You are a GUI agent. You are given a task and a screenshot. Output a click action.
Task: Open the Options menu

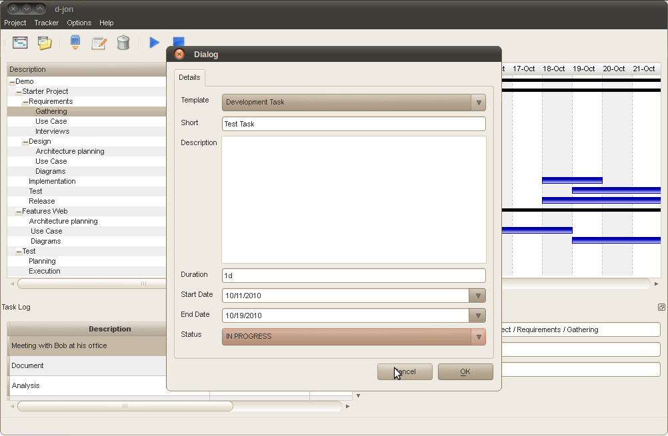(x=79, y=23)
